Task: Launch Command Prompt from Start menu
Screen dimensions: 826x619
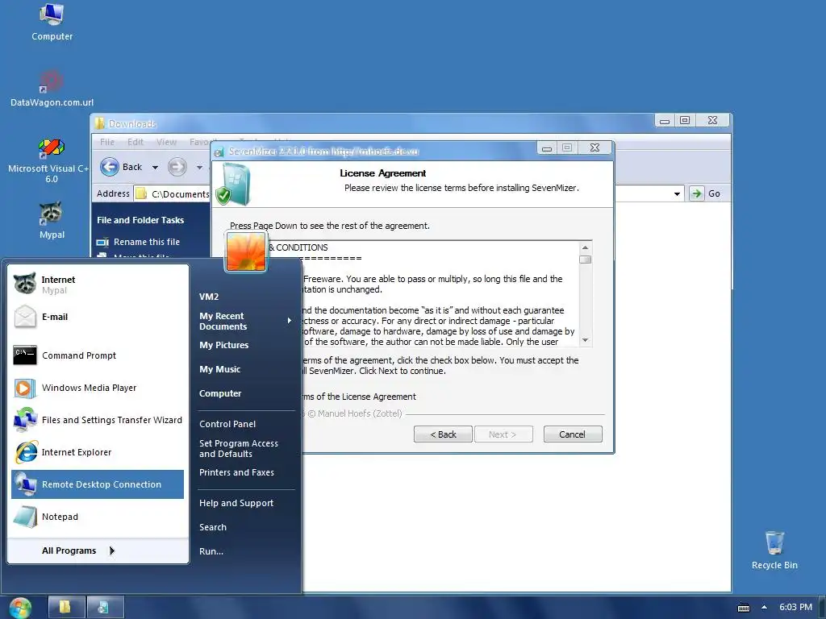Action: pos(98,355)
